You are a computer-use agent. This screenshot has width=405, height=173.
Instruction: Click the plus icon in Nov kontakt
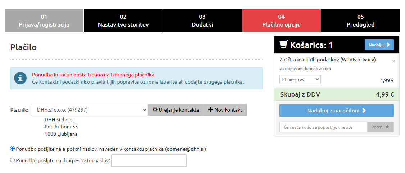click(x=210, y=110)
